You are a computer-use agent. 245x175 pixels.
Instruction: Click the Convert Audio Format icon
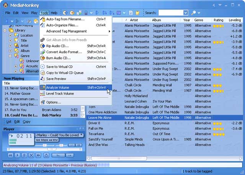(x=43, y=52)
